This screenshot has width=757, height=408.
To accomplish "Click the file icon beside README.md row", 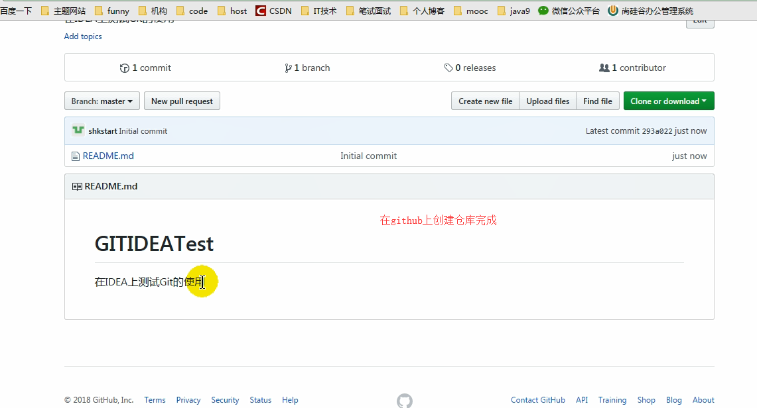I will click(x=76, y=156).
